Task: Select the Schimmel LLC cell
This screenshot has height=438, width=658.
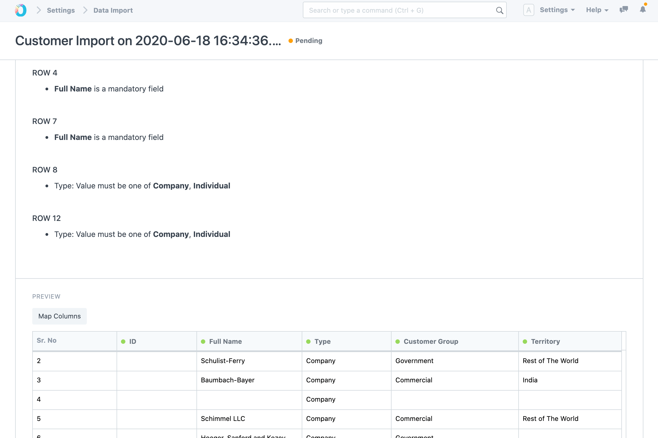Action: tap(249, 419)
